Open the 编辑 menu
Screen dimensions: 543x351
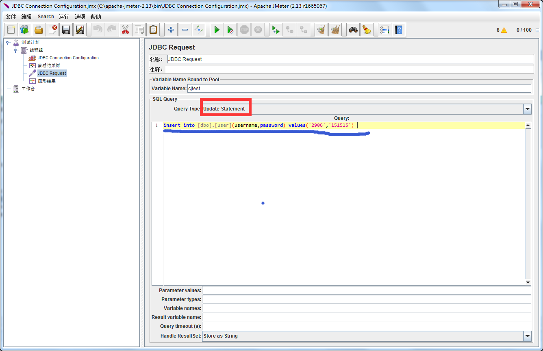[x=26, y=17]
